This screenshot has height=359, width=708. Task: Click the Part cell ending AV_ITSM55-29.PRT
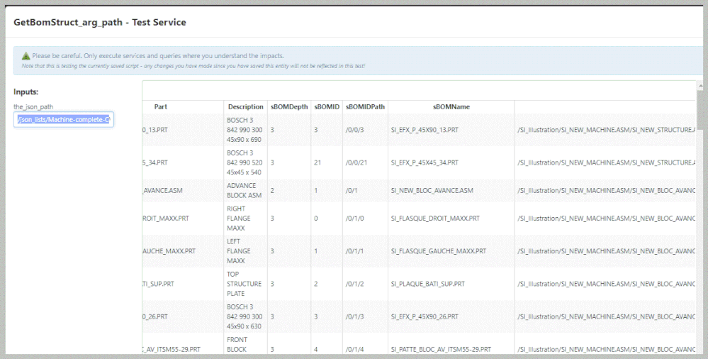(172, 350)
